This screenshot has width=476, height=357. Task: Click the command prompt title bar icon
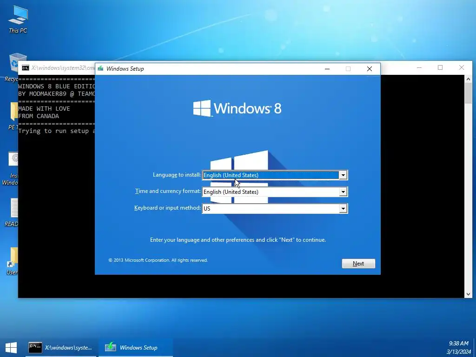point(26,68)
